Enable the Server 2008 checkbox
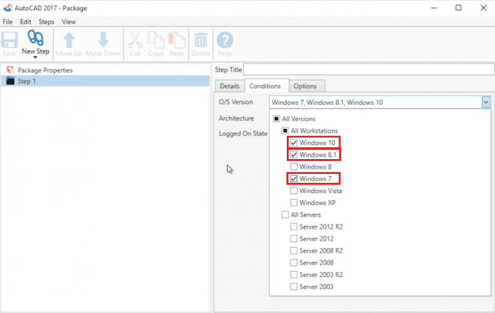Image resolution: width=495 pixels, height=313 pixels. coord(294,263)
